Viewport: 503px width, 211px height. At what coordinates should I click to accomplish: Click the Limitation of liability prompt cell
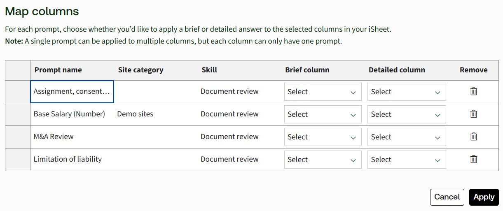[x=68, y=159]
